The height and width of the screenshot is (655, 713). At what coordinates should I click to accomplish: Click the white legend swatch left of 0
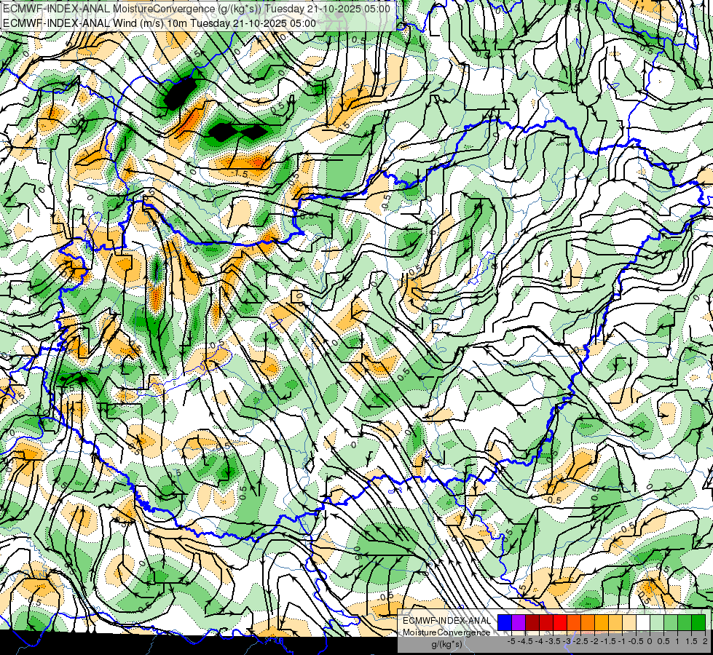click(x=643, y=623)
